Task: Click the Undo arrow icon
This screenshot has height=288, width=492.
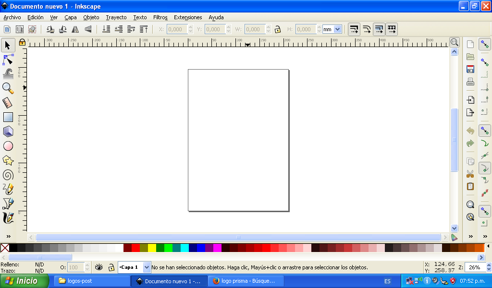Action: 470,131
